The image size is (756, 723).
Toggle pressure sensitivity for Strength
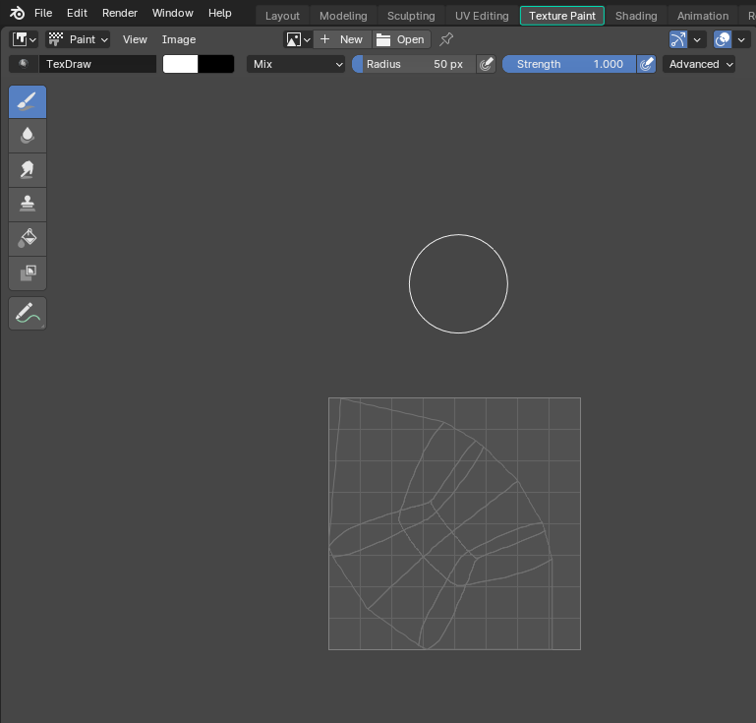pos(646,64)
